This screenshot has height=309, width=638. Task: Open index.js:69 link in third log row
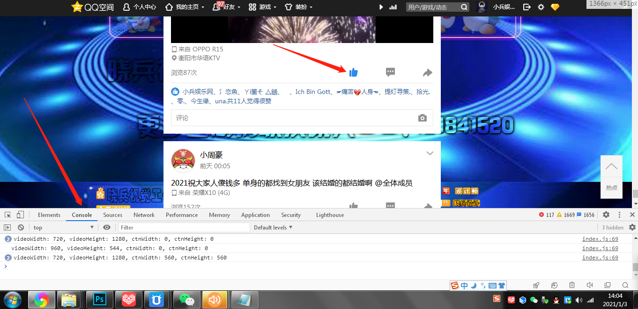click(600, 258)
